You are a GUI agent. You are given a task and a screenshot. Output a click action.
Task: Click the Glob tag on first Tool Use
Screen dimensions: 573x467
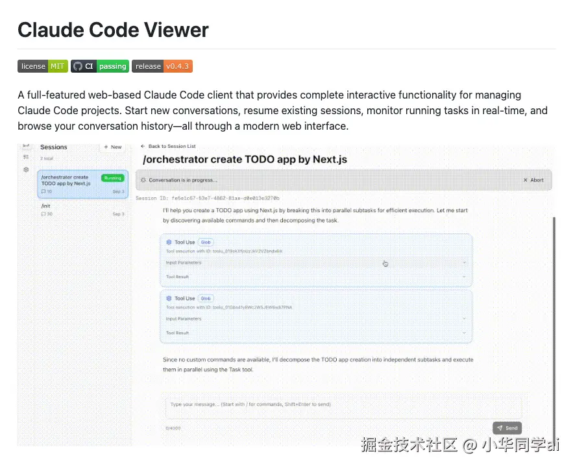click(206, 242)
